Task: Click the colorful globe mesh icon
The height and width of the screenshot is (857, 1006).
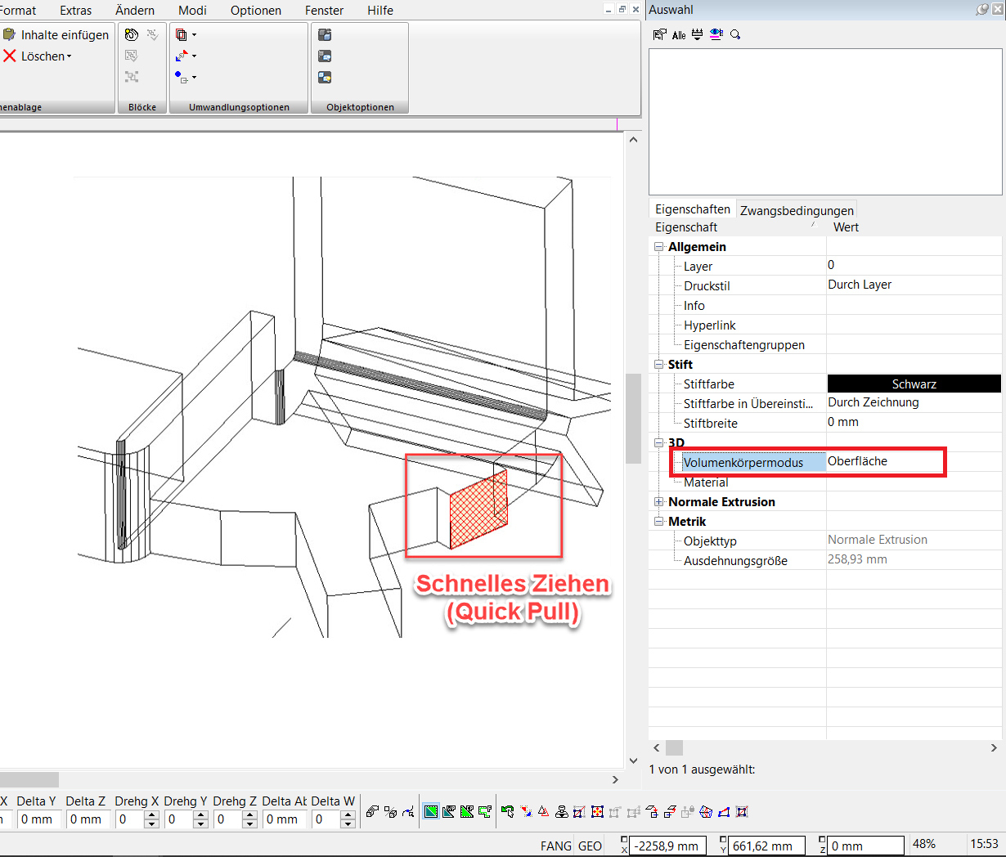Action: click(706, 811)
